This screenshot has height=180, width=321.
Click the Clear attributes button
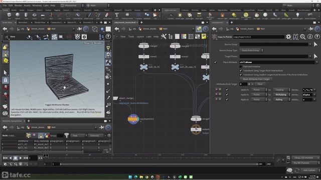pyautogui.click(x=260, y=84)
